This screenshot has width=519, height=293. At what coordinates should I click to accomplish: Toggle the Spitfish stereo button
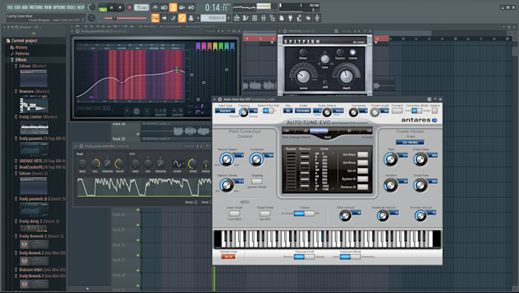pyautogui.click(x=353, y=53)
